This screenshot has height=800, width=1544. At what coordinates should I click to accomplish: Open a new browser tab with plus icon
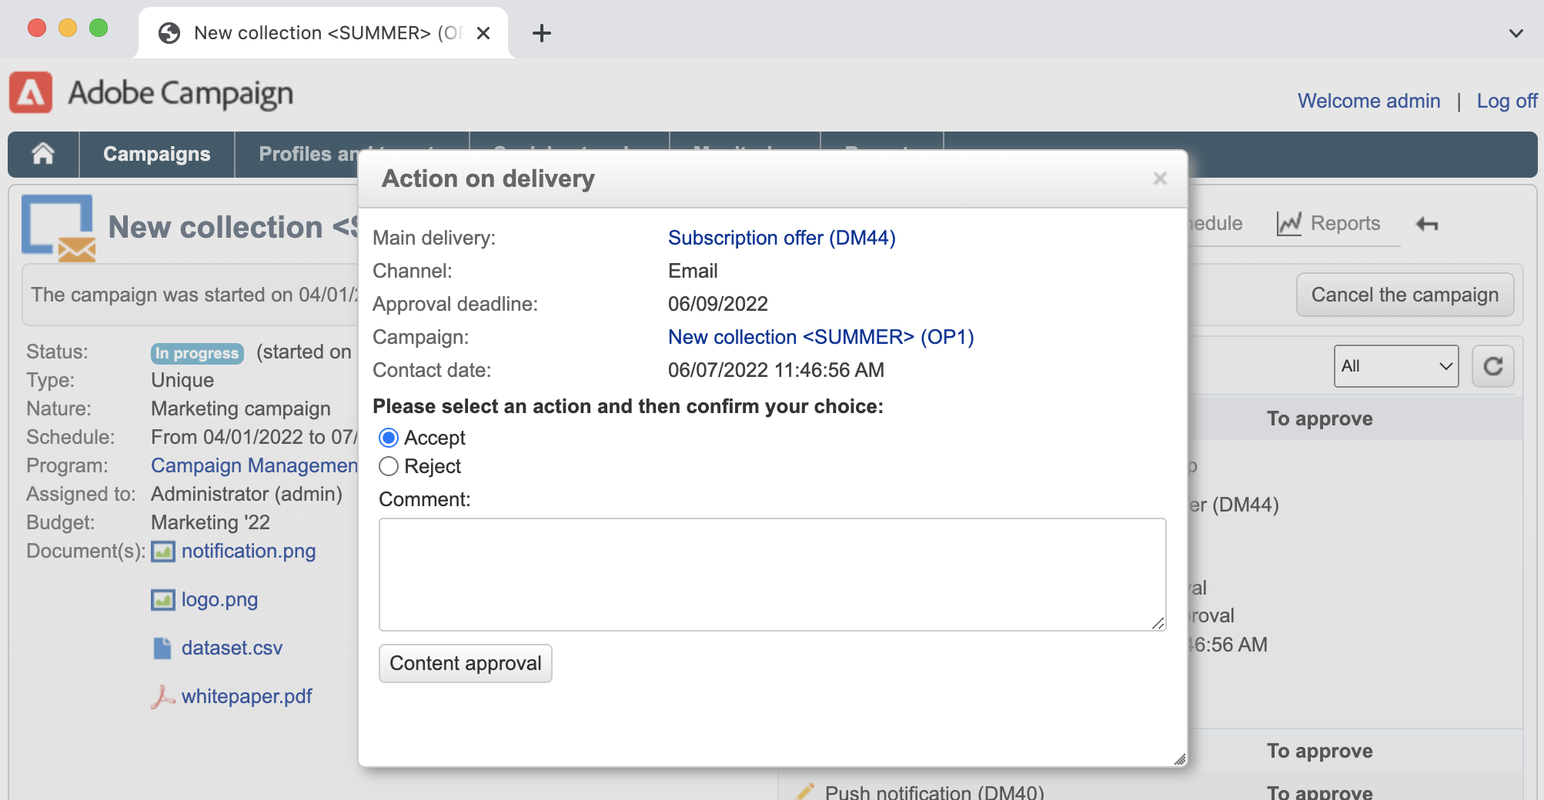coord(542,33)
